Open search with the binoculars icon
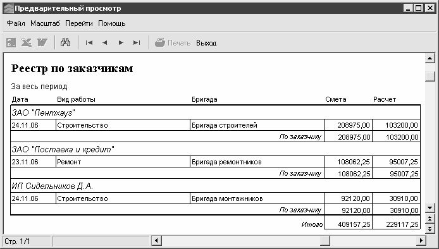Screen dimensions: 439x249 [66, 42]
